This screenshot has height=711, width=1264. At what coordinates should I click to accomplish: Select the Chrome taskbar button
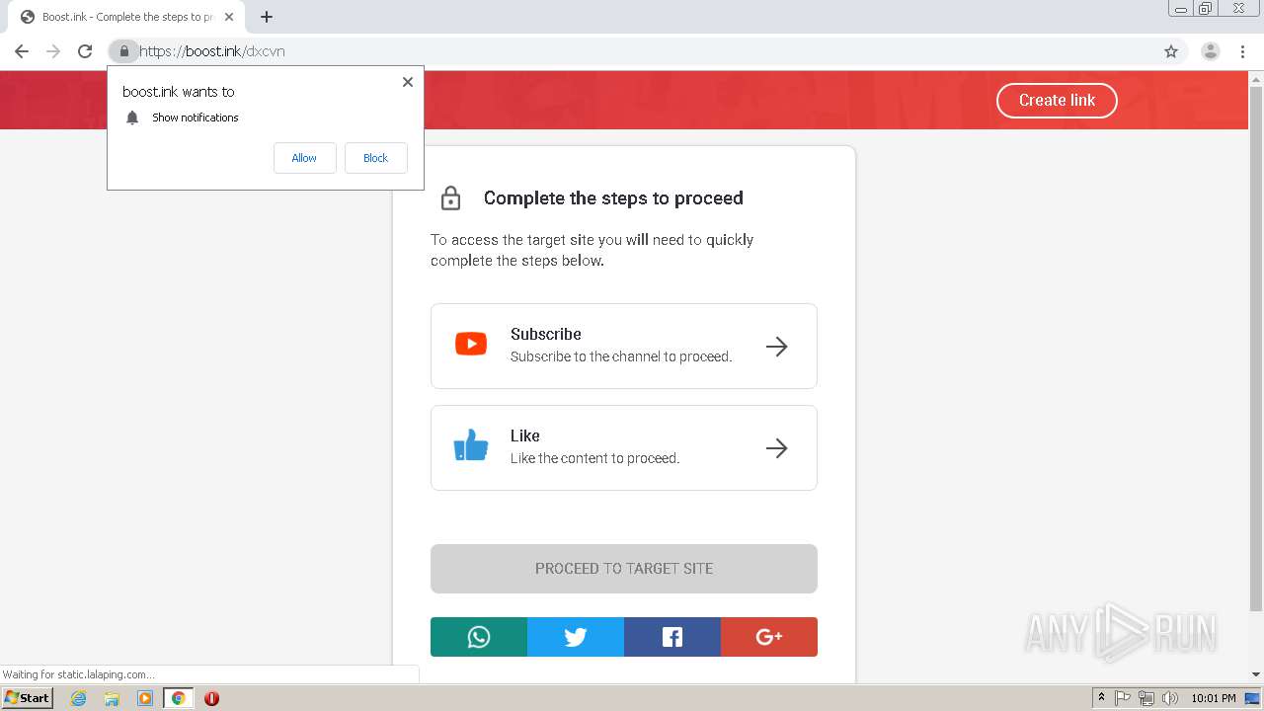pos(179,698)
